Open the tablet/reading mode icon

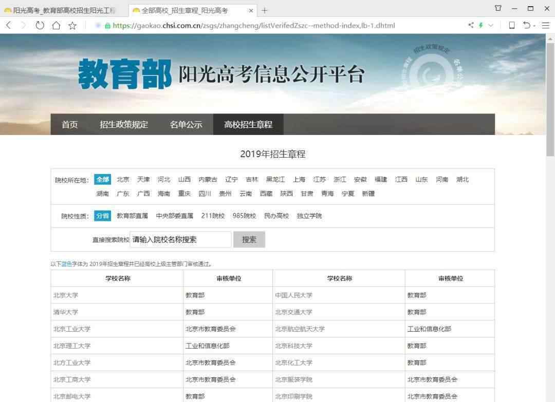[511, 25]
